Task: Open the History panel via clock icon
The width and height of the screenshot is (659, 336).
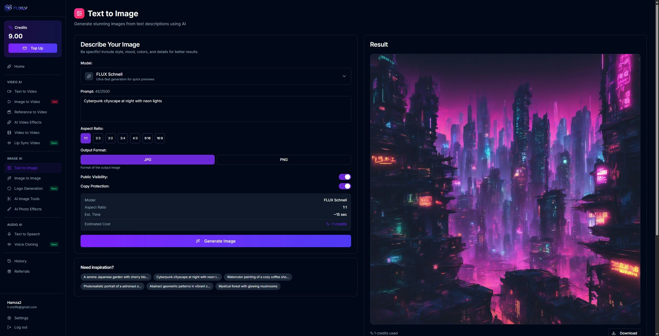Action: pyautogui.click(x=20, y=261)
